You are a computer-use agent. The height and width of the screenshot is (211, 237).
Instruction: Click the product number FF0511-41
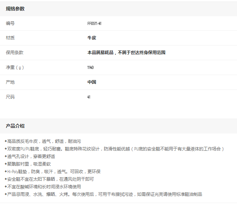pos(94,23)
